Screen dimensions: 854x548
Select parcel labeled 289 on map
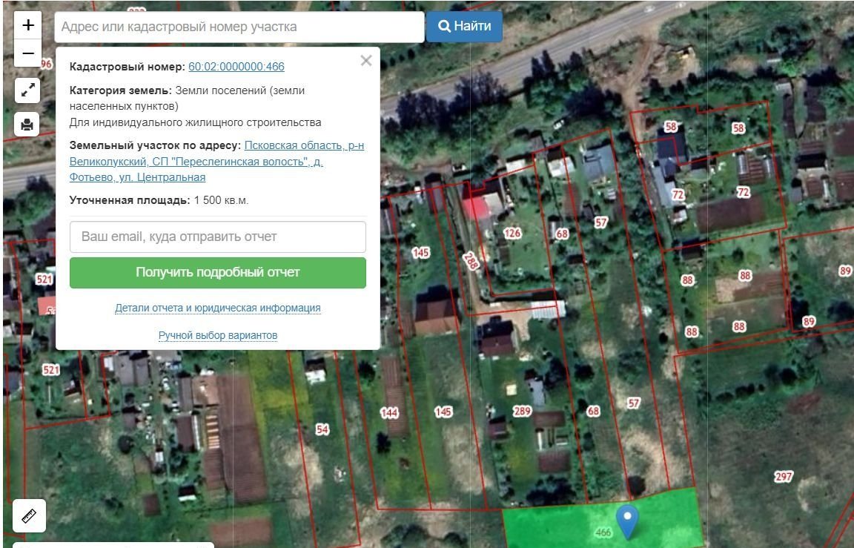[x=523, y=411]
